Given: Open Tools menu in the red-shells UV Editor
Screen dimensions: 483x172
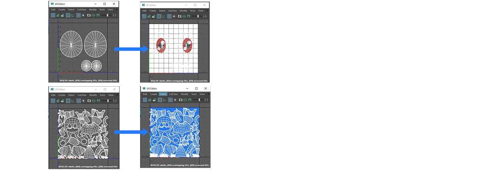Looking at the screenshot, I should click(193, 11).
